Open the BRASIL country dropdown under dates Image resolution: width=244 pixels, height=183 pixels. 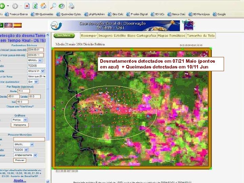(x=35, y=60)
